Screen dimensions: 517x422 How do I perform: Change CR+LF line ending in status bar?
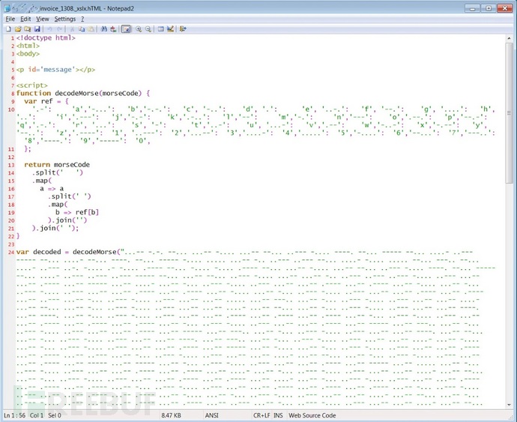(261, 415)
